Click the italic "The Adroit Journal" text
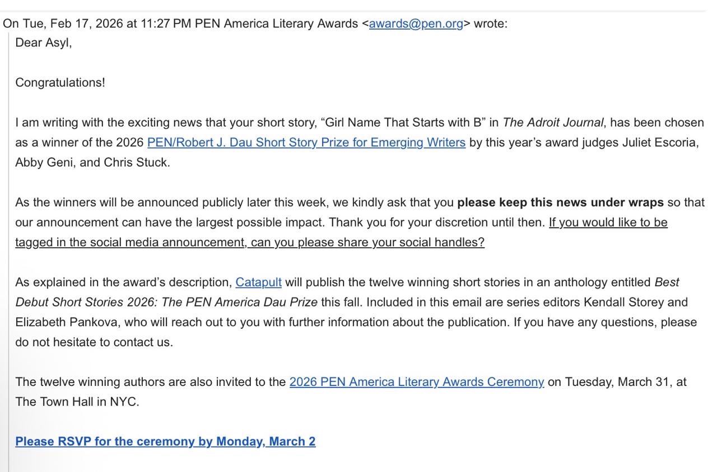717x472 pixels. (x=553, y=123)
